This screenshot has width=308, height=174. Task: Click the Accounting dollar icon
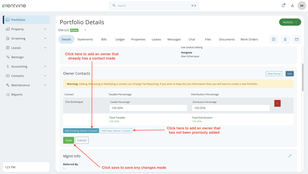(8, 66)
